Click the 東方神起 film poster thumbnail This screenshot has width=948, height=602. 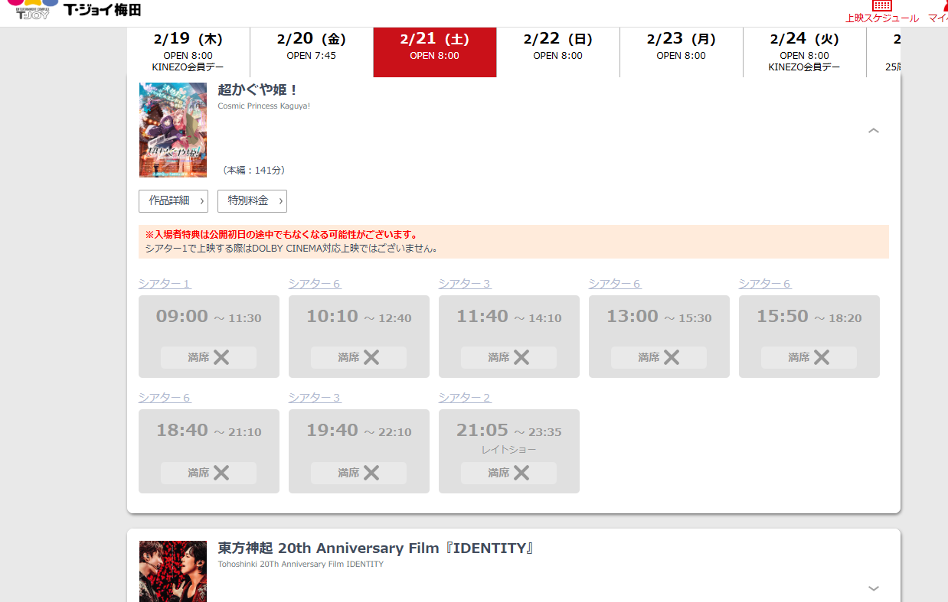click(x=173, y=571)
